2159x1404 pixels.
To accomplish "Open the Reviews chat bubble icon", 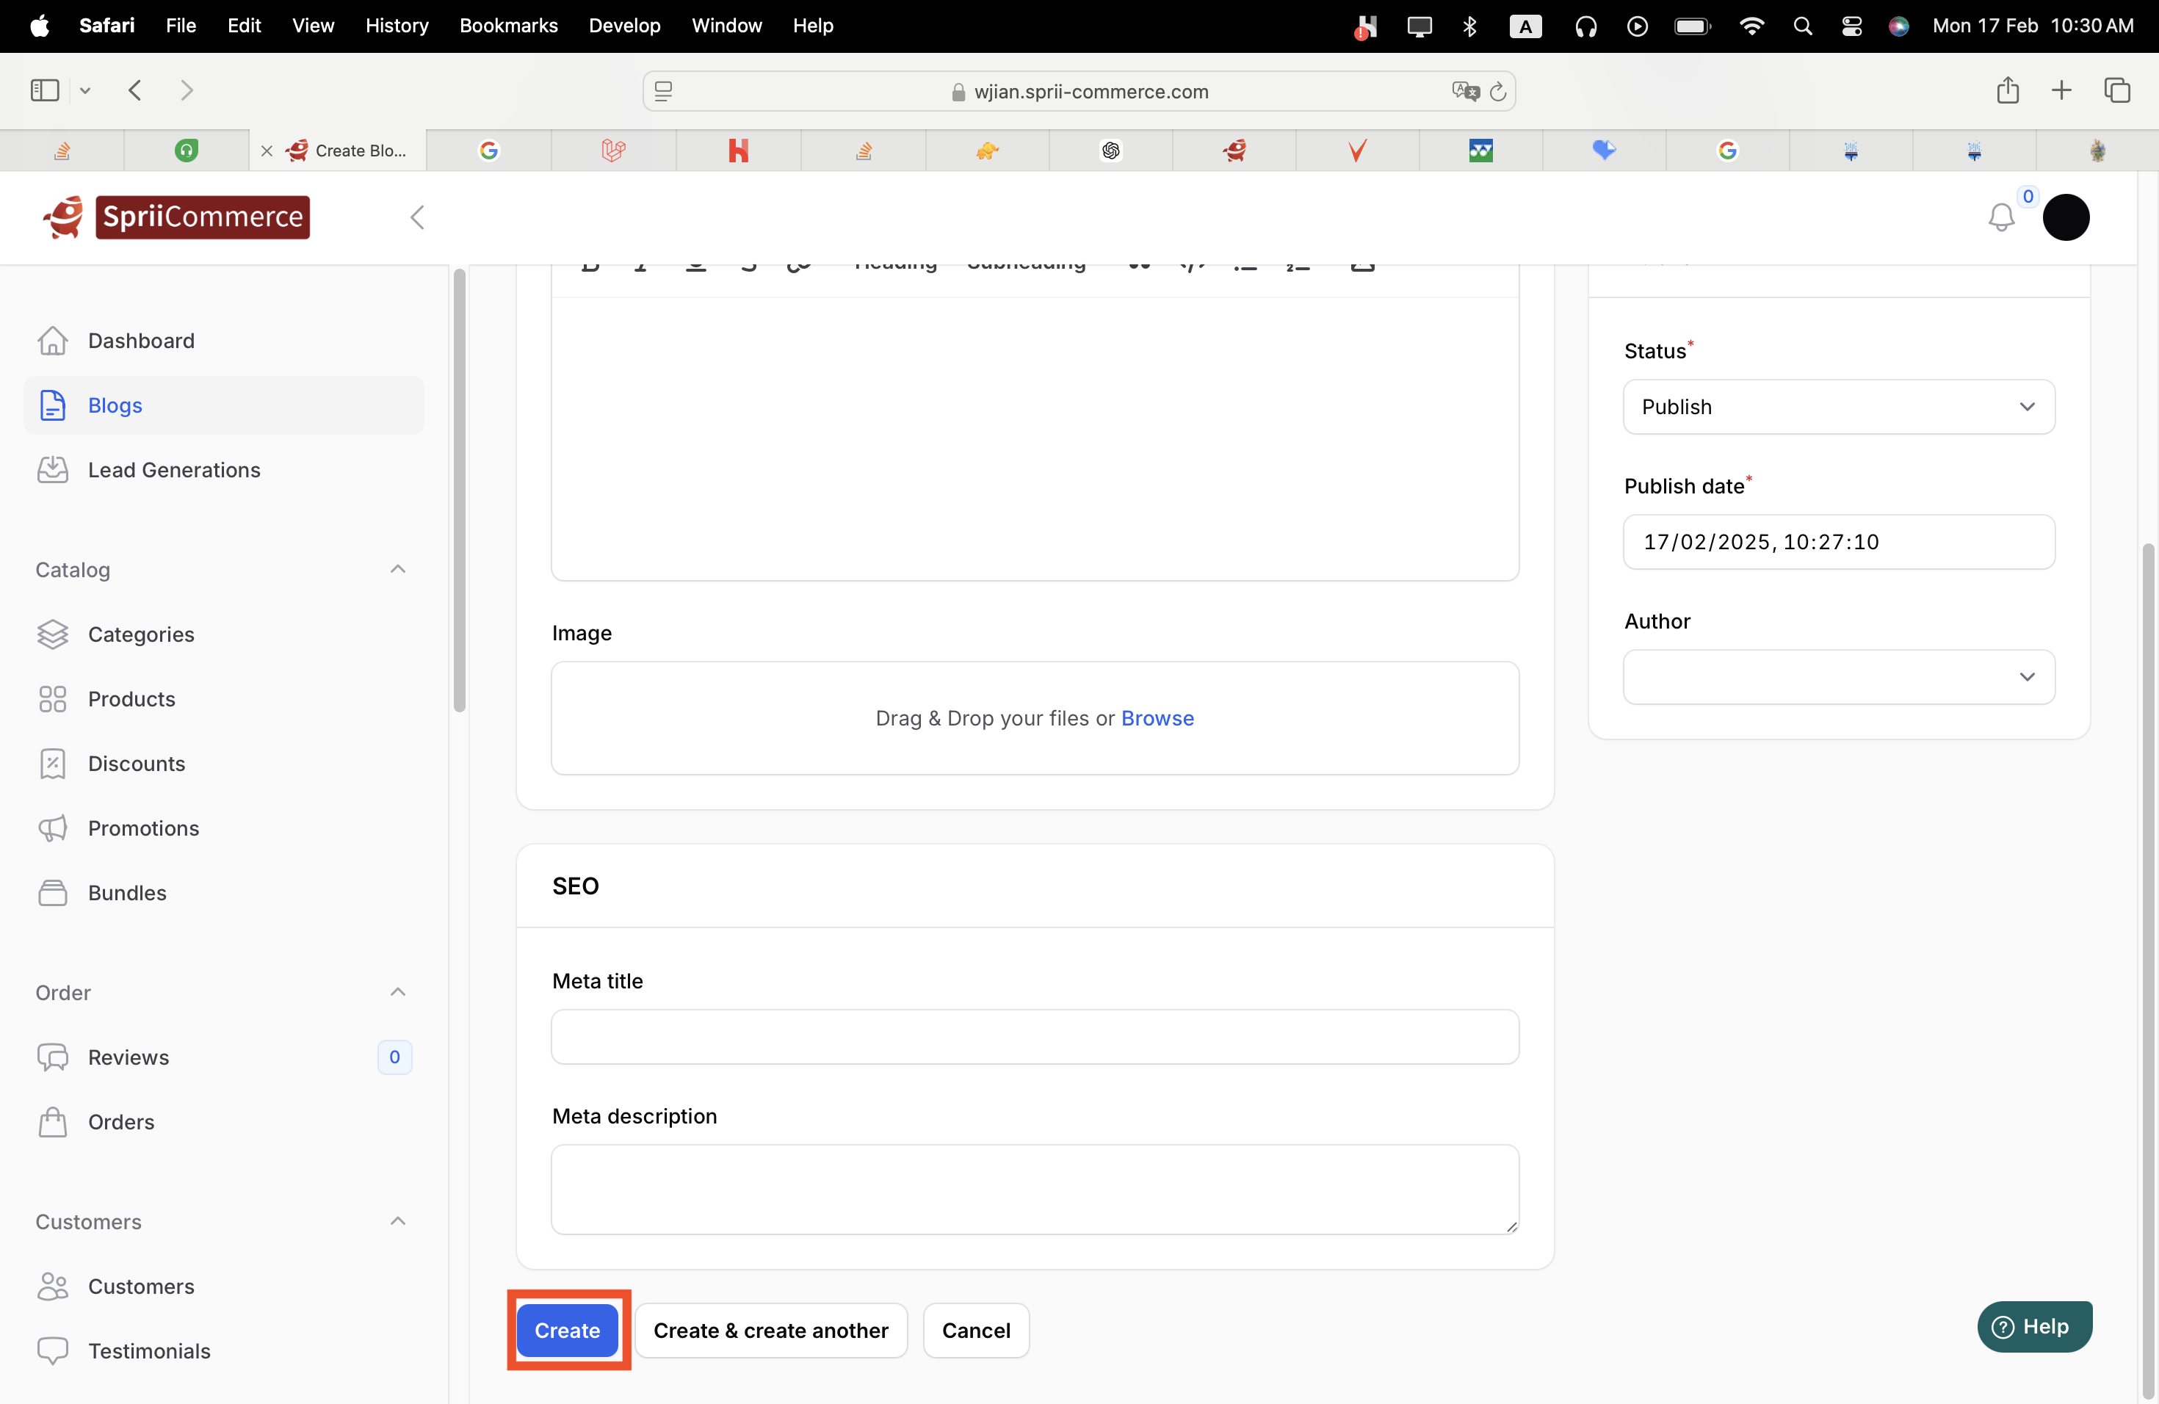I will (x=53, y=1057).
